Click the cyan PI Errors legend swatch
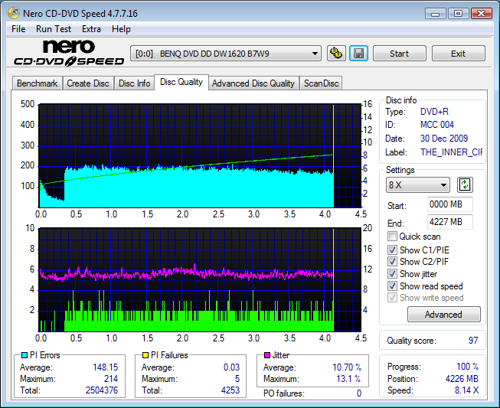The image size is (500, 408). coord(24,355)
